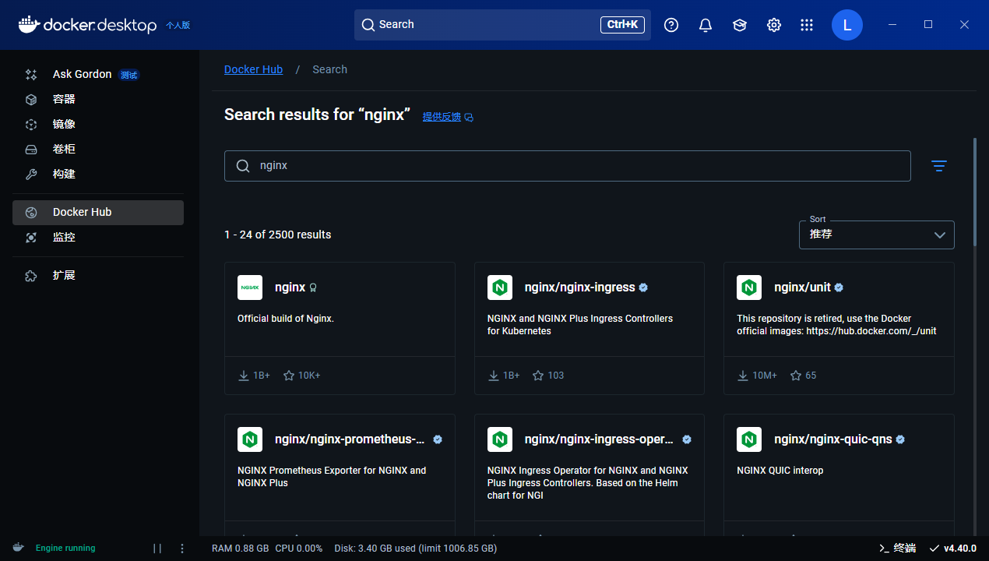
Task: Click the user avatar labeled L
Action: 847,25
